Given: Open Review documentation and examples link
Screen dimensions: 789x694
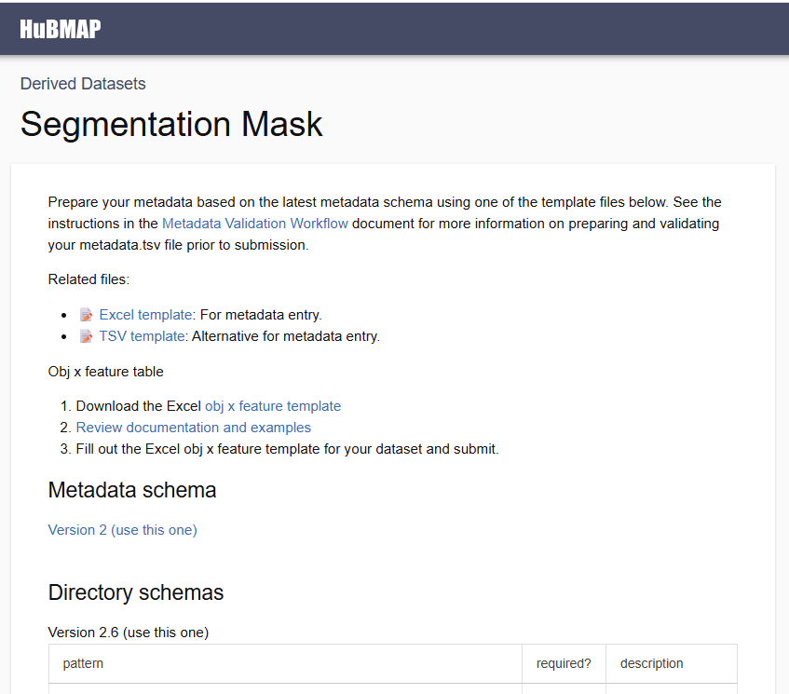Looking at the screenshot, I should (193, 428).
